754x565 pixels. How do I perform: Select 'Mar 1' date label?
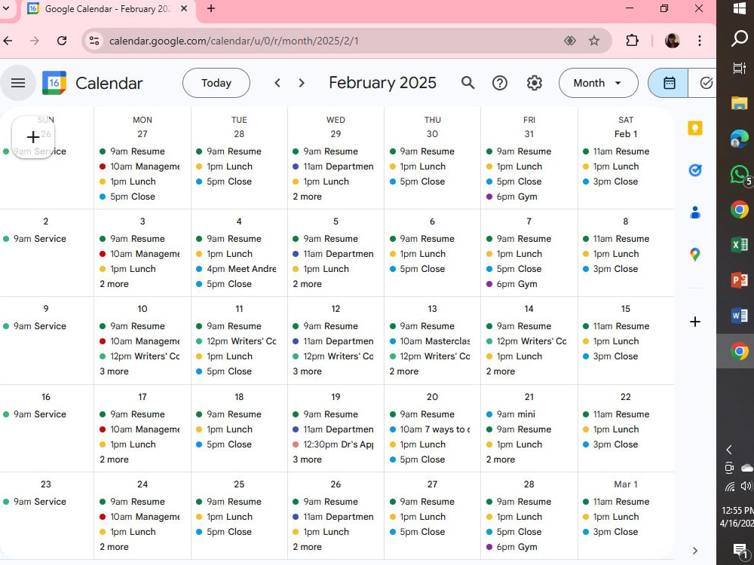(626, 484)
